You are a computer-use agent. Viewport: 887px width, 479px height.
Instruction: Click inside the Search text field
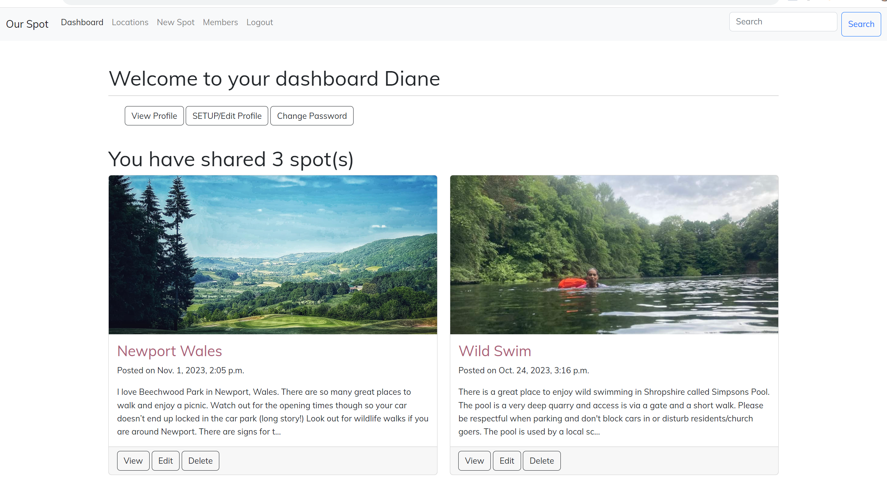click(783, 22)
